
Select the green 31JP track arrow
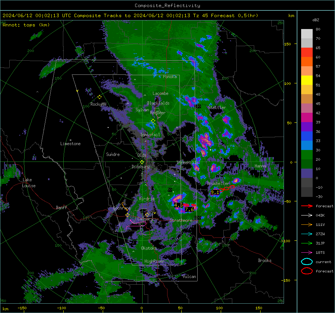coord(307,243)
